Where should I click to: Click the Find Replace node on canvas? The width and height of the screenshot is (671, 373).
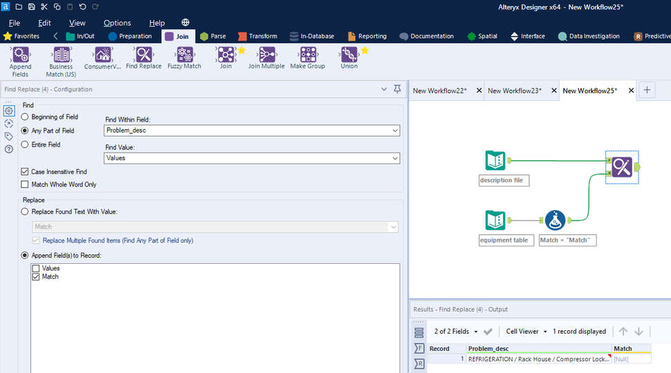(x=622, y=167)
